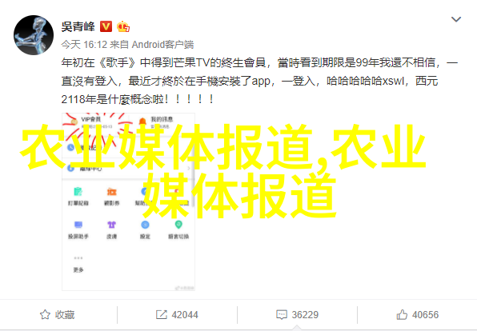This screenshot has height=331, width=477.
Task: Click the 观影券 ticket icon in the image
Action: [111, 192]
